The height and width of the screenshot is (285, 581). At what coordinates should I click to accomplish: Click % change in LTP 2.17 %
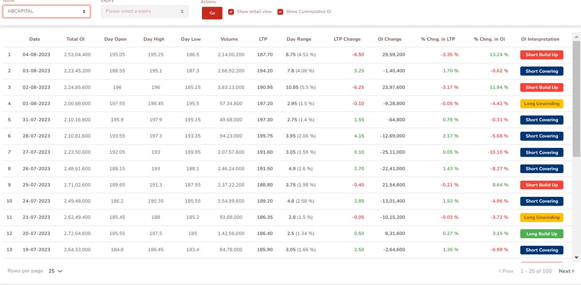(x=450, y=136)
